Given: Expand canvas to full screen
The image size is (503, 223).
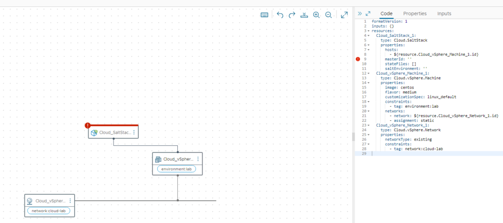Looking at the screenshot, I should [x=344, y=15].
